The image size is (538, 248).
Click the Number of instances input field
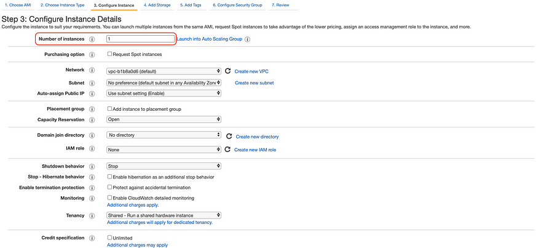click(x=140, y=39)
